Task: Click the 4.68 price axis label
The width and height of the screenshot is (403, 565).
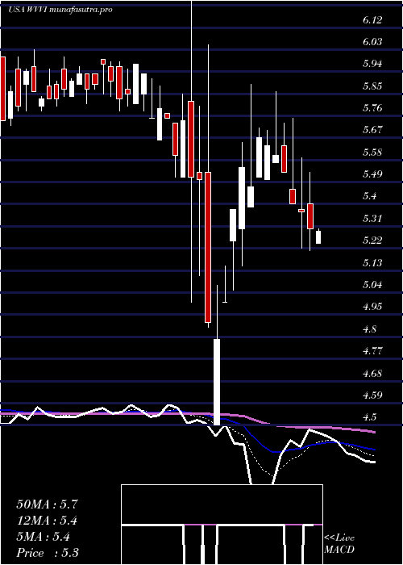Action: pyautogui.click(x=372, y=373)
